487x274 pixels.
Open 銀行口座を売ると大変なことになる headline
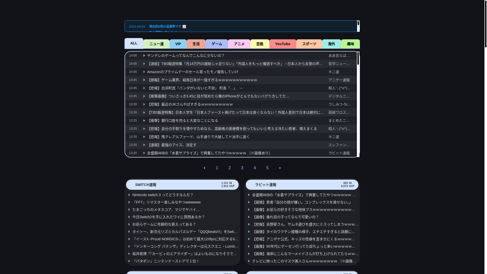(x=183, y=121)
